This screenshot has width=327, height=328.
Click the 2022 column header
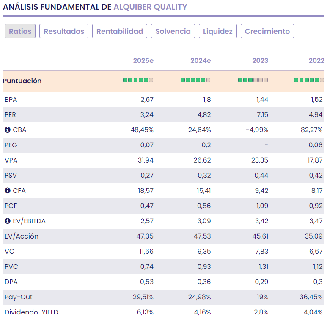[316, 61]
